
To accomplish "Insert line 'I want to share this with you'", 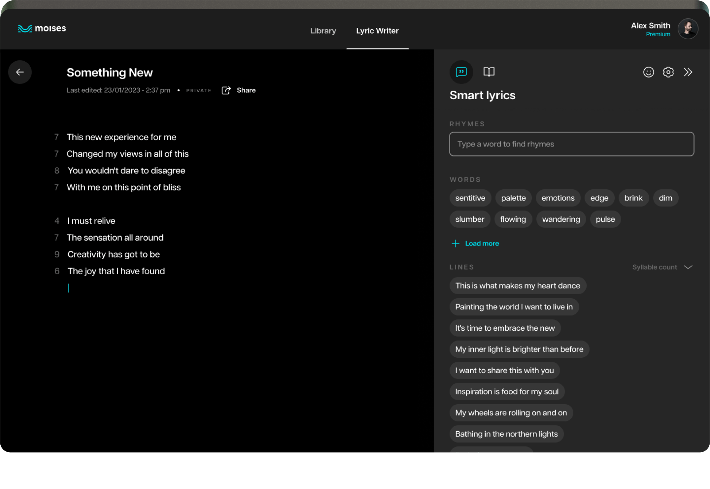I will [x=504, y=370].
